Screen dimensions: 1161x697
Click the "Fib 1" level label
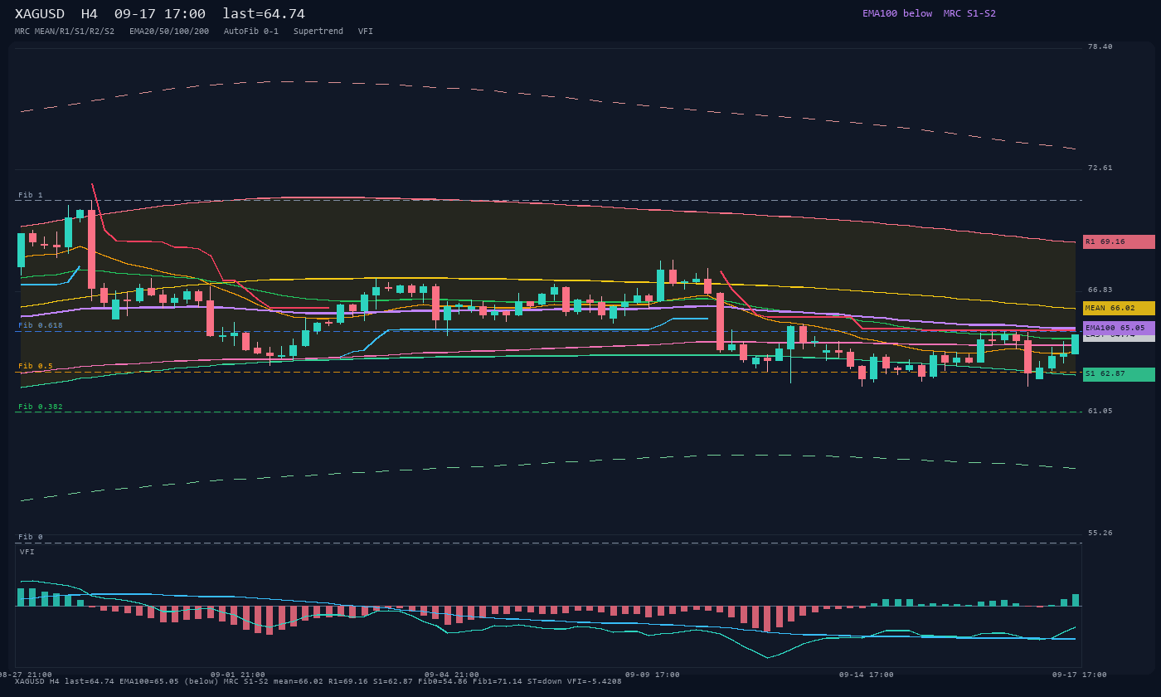pos(31,195)
